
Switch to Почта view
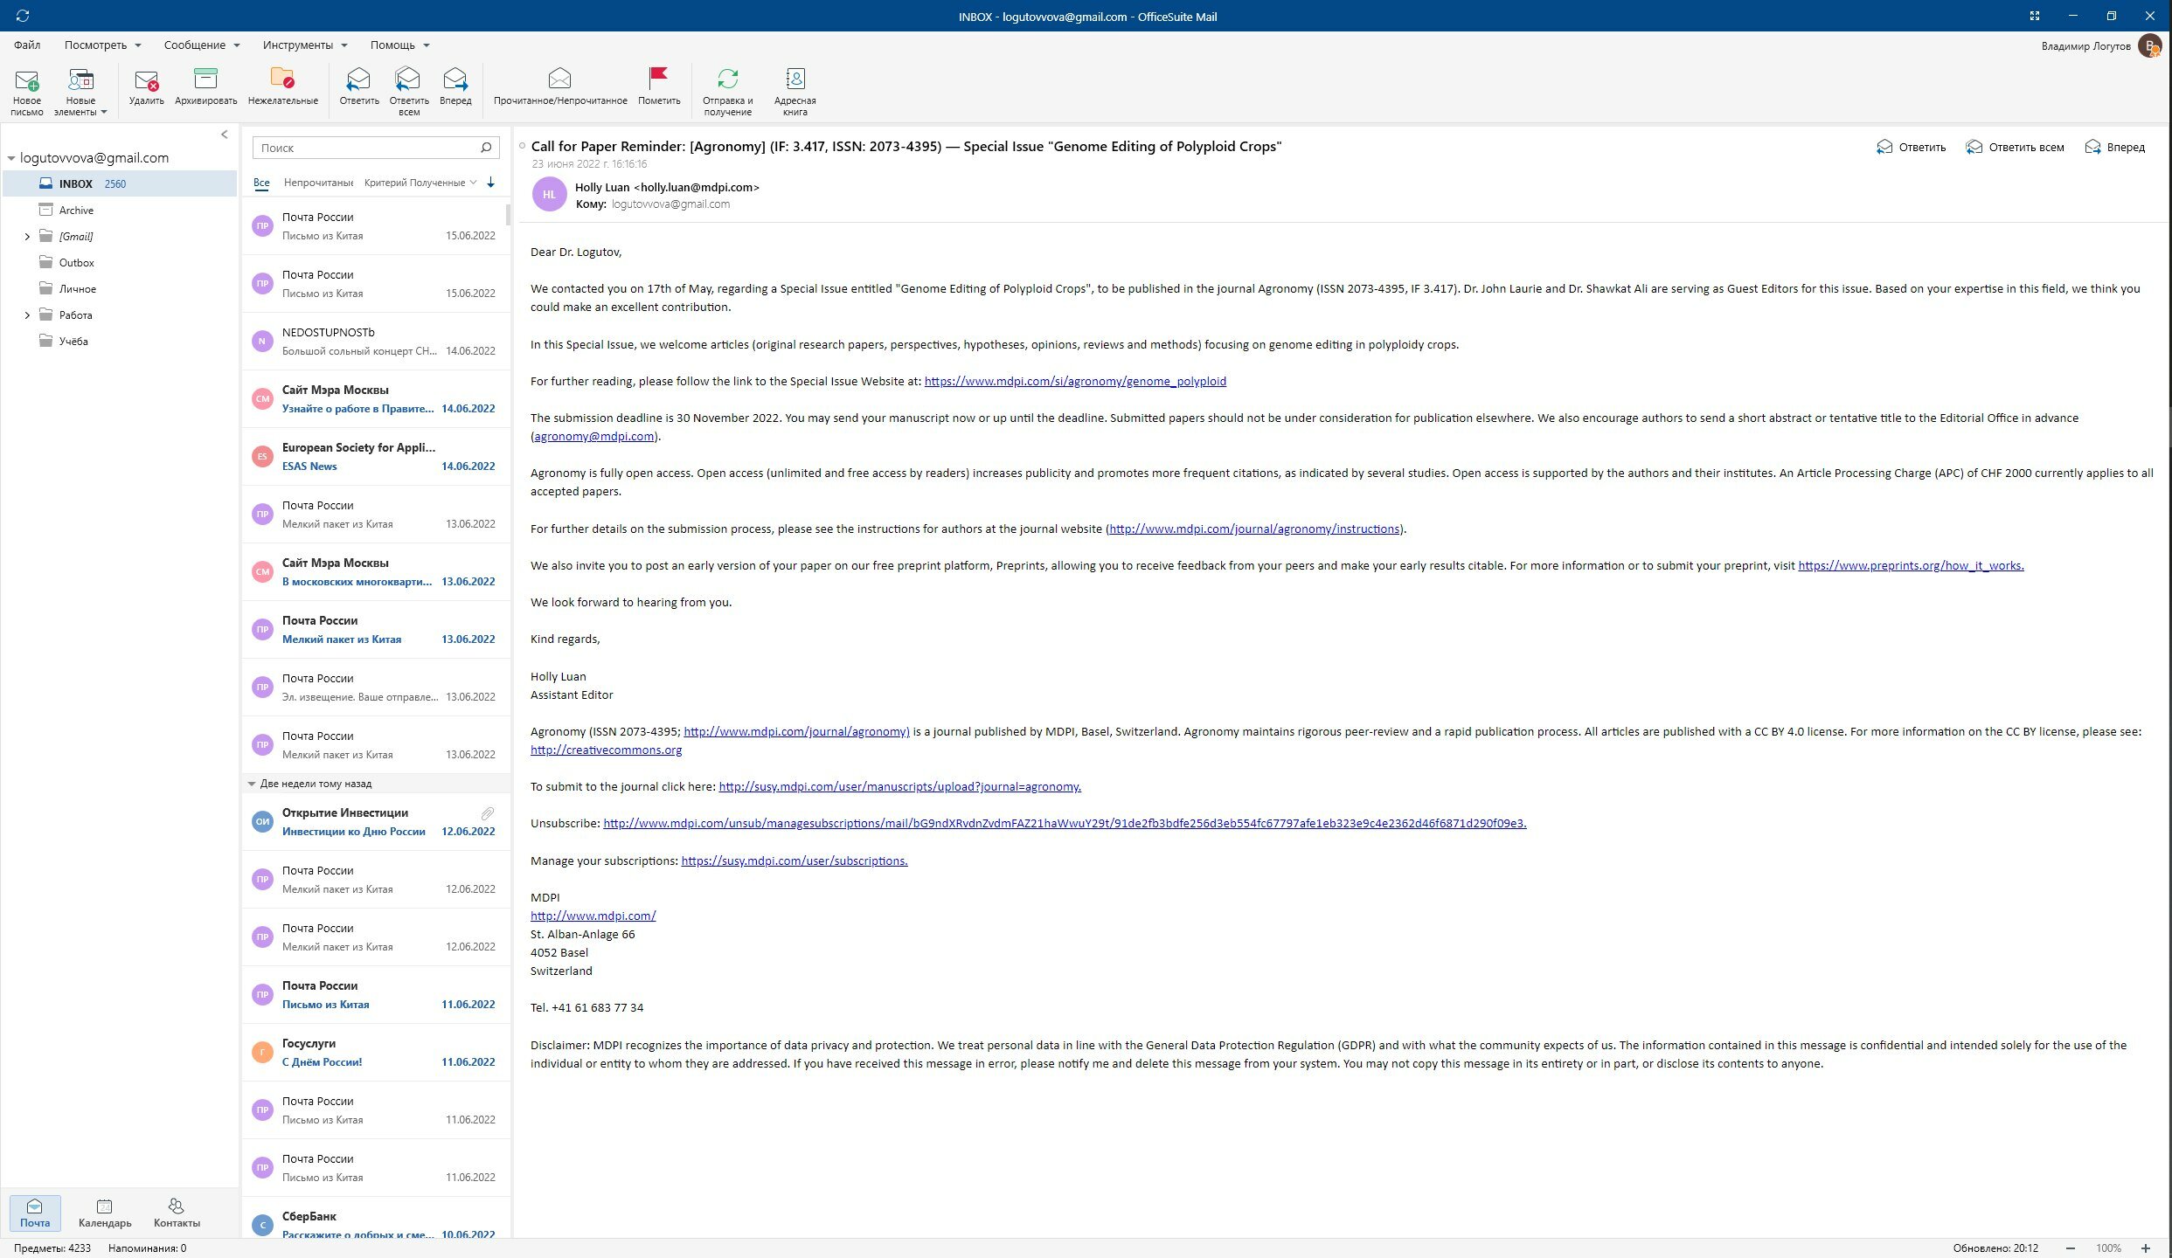click(x=35, y=1213)
